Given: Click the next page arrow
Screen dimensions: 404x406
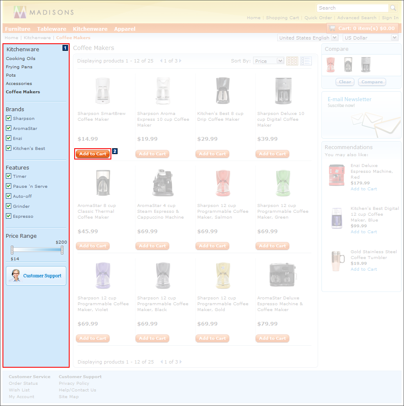Looking at the screenshot, I should [x=181, y=60].
